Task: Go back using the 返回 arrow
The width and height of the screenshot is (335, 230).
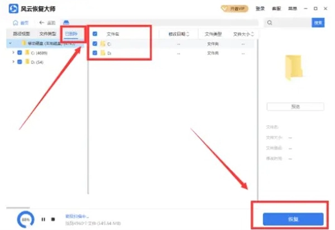Action: 46,23
